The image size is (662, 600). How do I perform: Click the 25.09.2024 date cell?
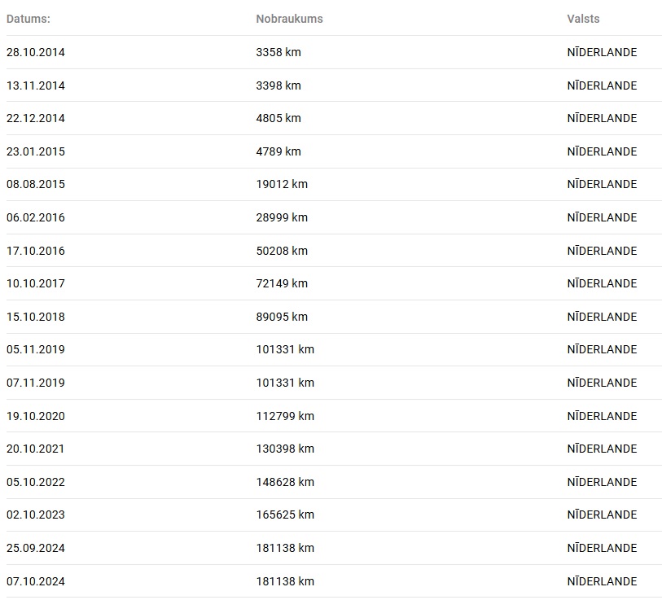point(36,548)
